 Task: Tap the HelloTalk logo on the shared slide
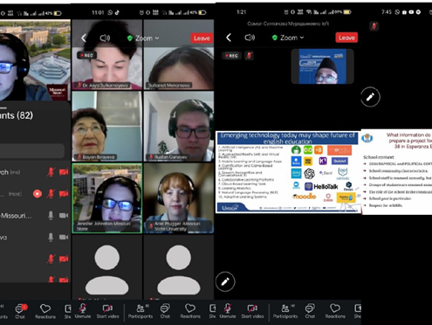[321, 186]
